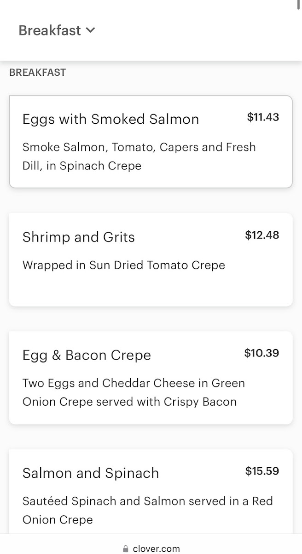Choose the Egg & Bacon Crepe title

tap(87, 355)
